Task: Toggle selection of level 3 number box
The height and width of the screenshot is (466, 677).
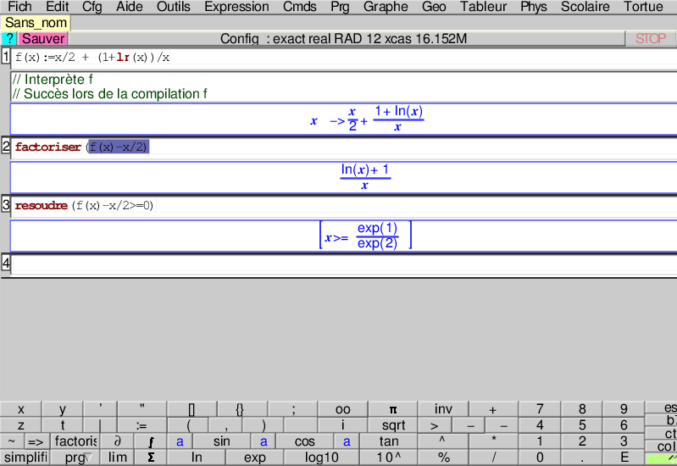Action: point(6,205)
